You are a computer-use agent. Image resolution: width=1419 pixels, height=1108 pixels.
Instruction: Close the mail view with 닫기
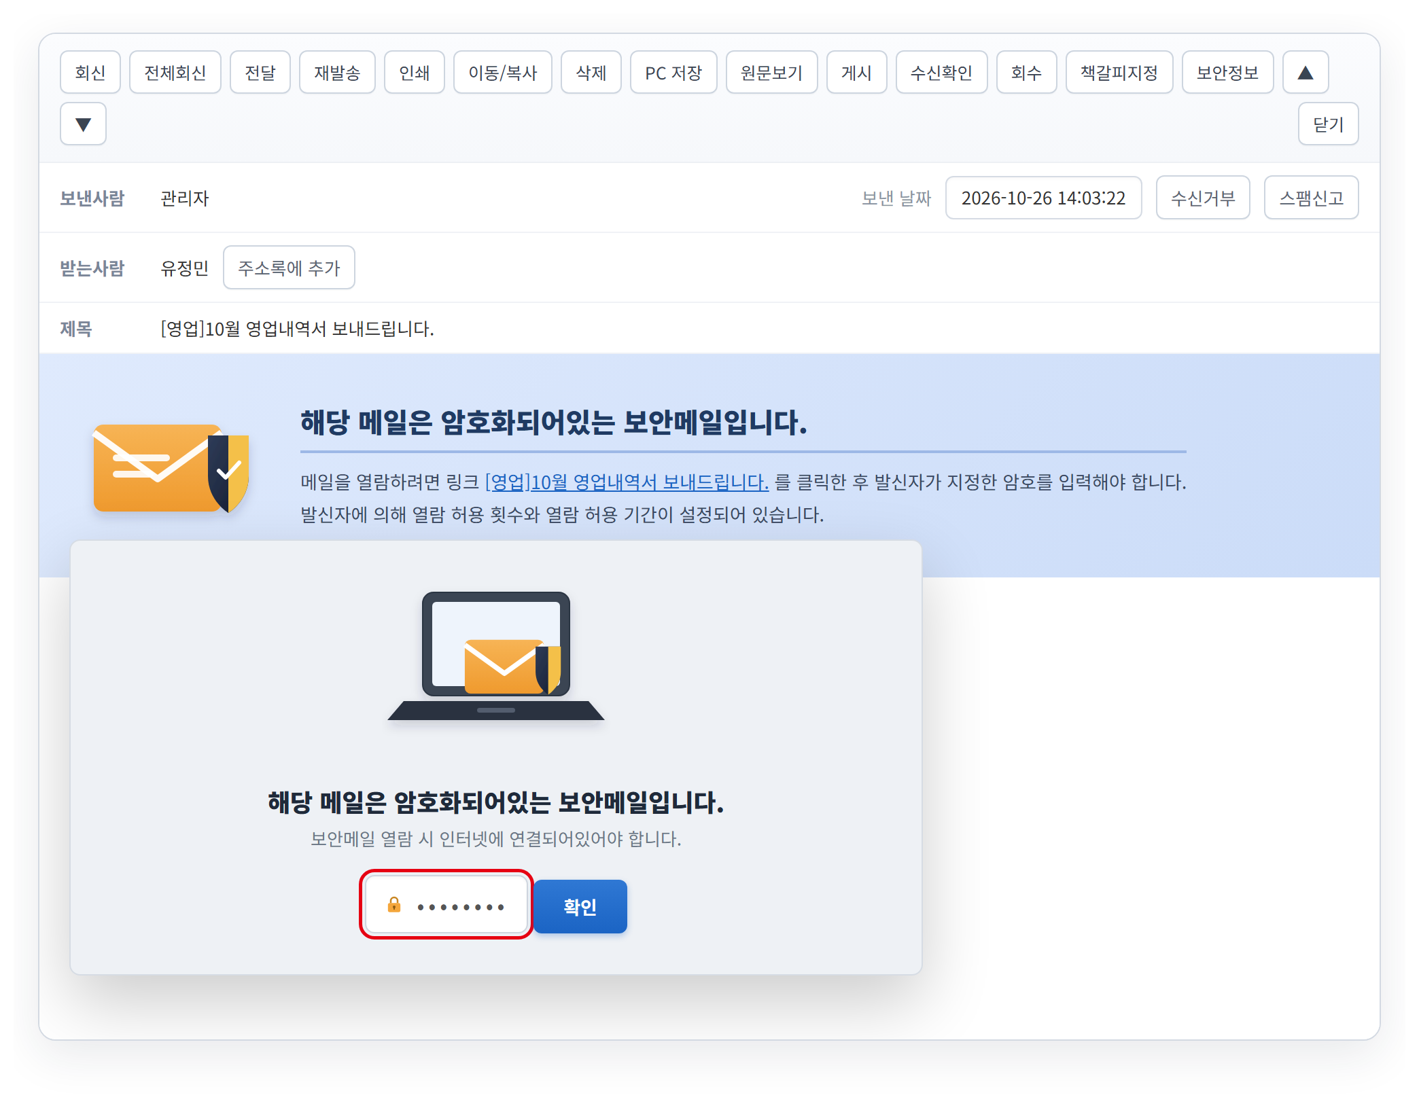1328,124
